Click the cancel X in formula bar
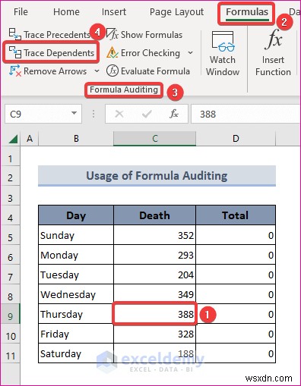301x386 pixels. click(x=119, y=114)
